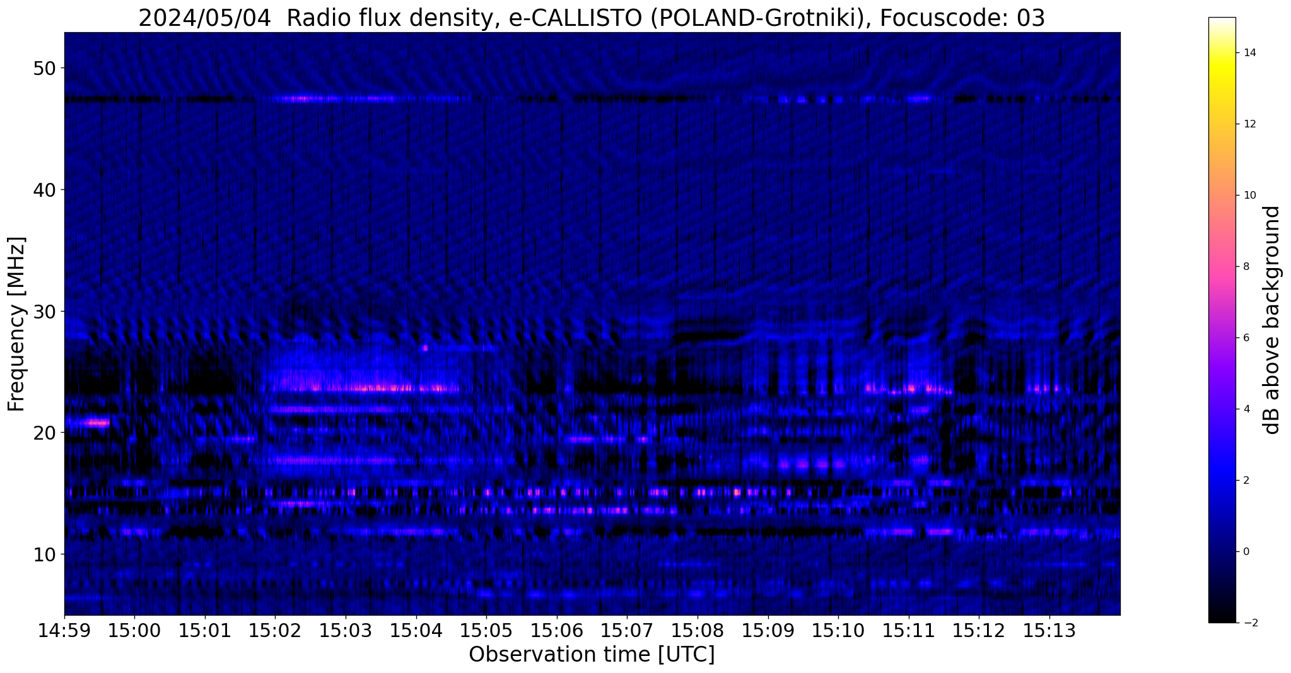
Task: Click the 'Frequency [MHz]' y-axis label
Action: tap(17, 324)
